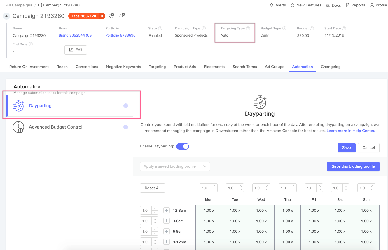Expand the 12-3am row with its plus control
The height and width of the screenshot is (250, 388).
166,210
